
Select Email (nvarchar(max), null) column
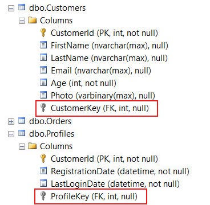(x=101, y=71)
